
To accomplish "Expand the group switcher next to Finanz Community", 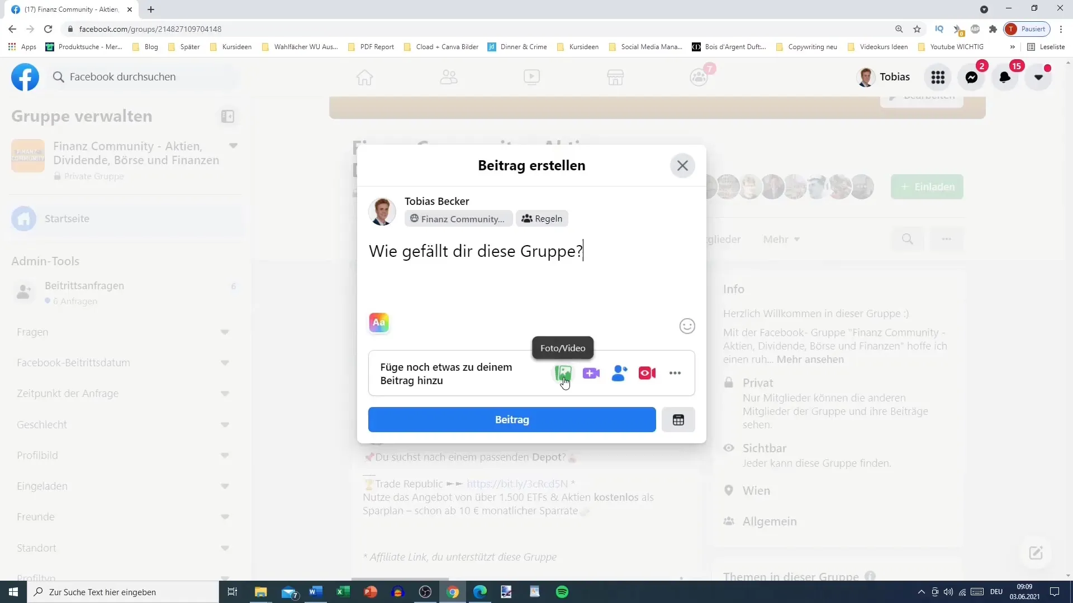I will tap(234, 146).
